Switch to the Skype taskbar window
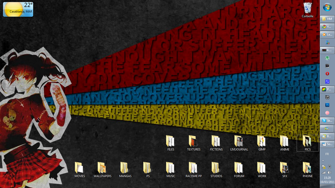The image size is (335, 188). [x=327, y=121]
